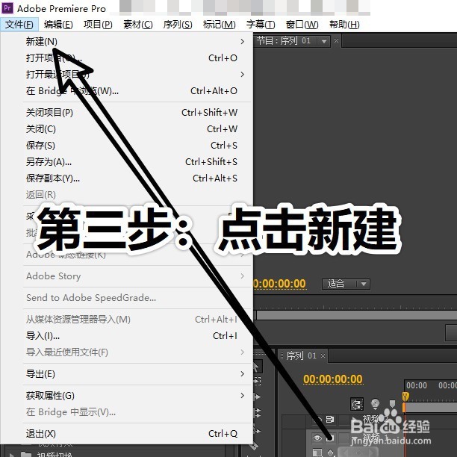Toggle the eye visibility of 视频 1 track

tap(317, 438)
